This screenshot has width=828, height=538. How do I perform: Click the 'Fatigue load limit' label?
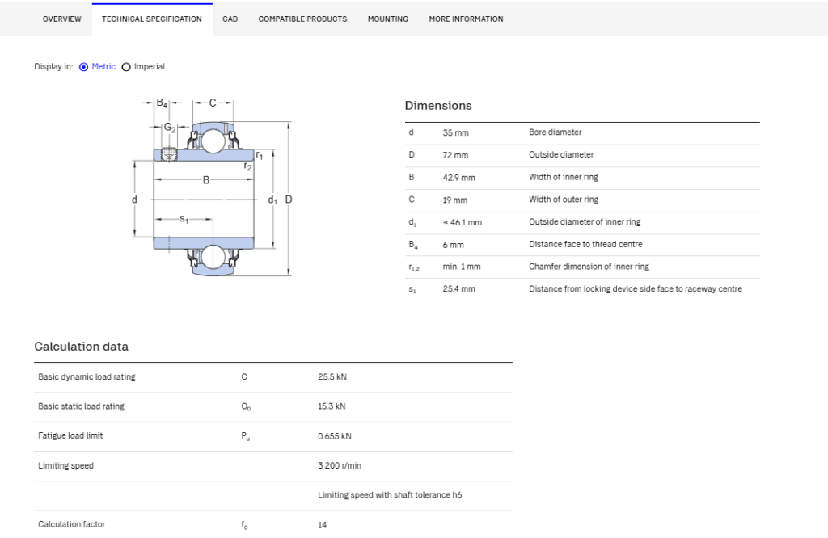70,435
